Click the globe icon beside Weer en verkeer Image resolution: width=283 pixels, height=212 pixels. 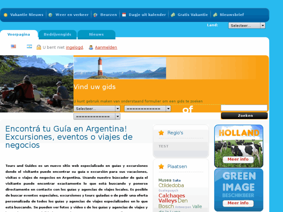[x=50, y=15]
